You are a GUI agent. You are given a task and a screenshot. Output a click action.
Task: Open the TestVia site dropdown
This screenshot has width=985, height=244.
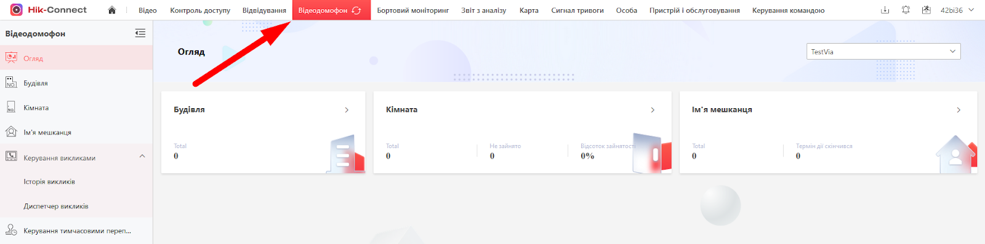pyautogui.click(x=883, y=52)
